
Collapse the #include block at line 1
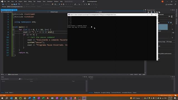(14, 14)
